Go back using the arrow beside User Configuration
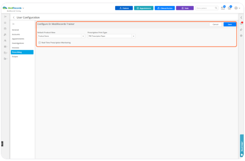This screenshot has width=245, height=161. (14, 18)
